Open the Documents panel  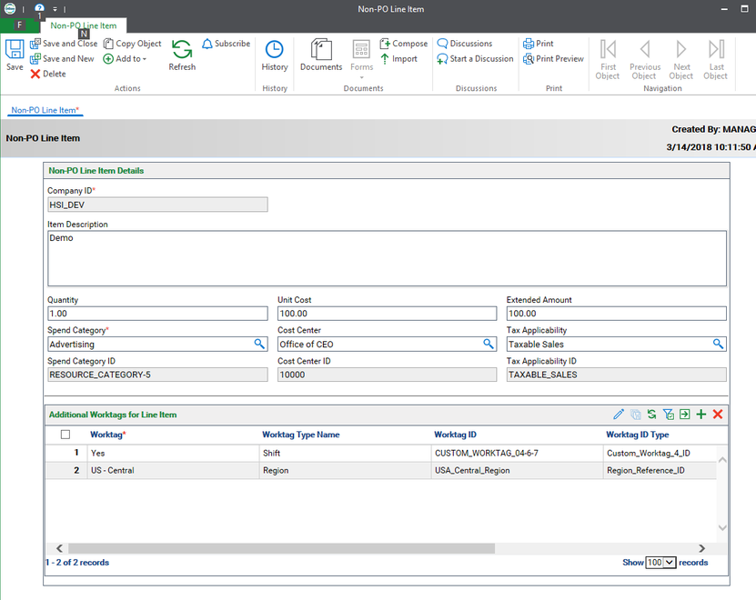coord(320,55)
